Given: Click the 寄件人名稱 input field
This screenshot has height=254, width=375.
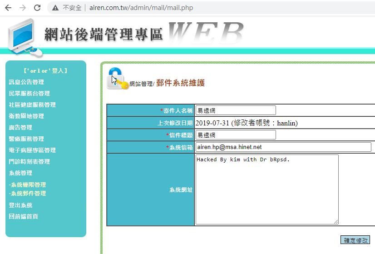Looking at the screenshot, I should 236,110.
